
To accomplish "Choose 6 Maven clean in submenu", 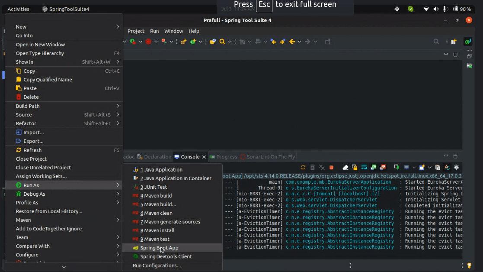I will 156,213.
